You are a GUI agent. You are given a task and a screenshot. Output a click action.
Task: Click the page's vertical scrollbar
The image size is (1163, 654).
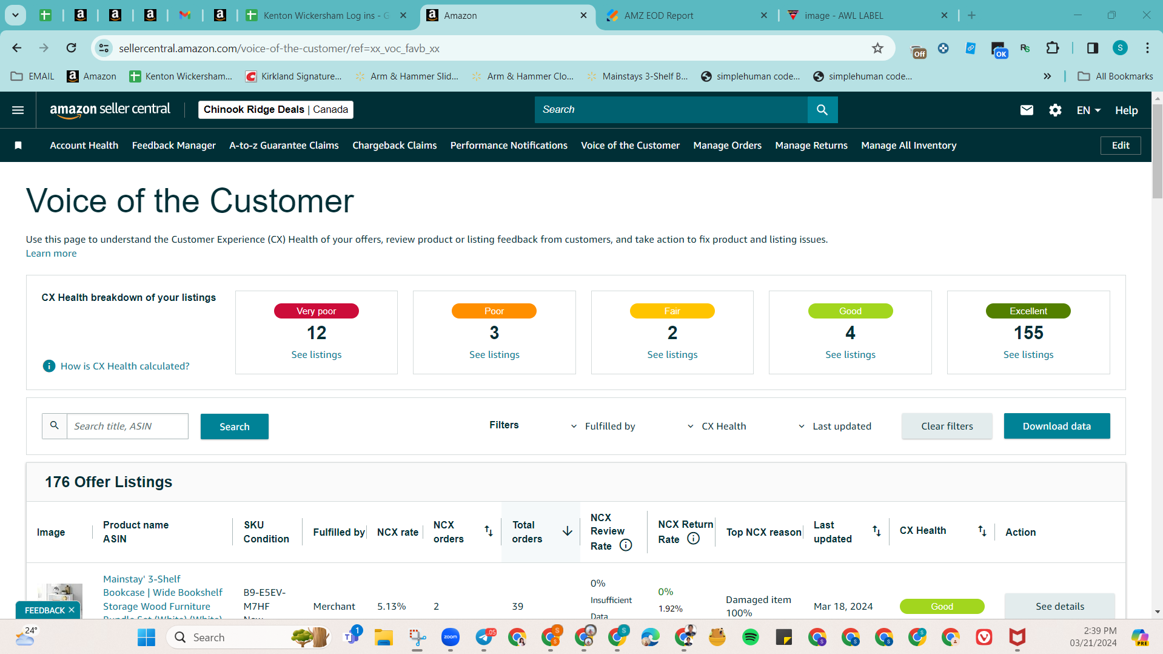pos(1158,152)
